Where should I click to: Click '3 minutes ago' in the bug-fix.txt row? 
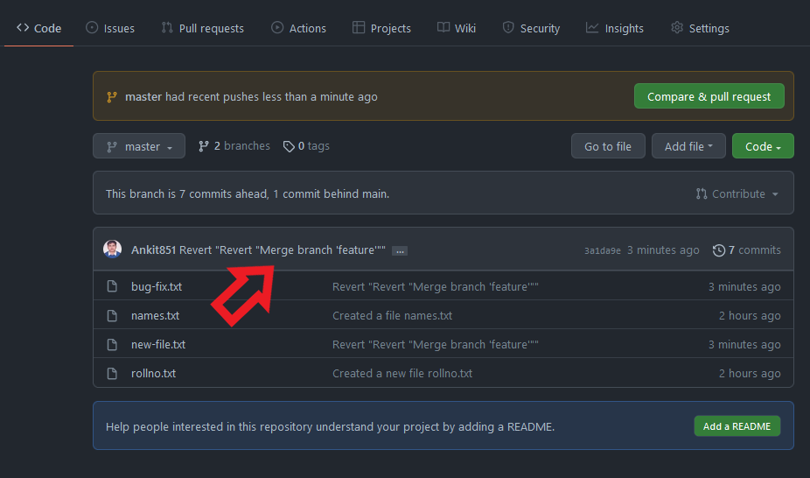click(x=744, y=287)
